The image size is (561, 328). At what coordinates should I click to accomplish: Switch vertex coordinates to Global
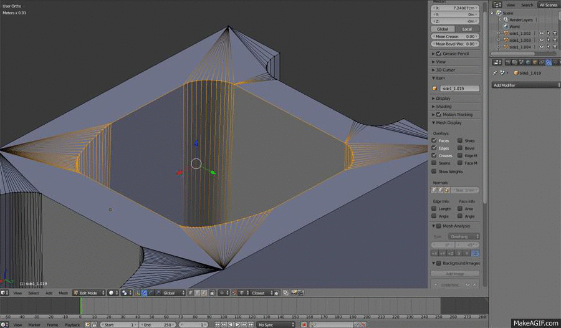pos(443,29)
